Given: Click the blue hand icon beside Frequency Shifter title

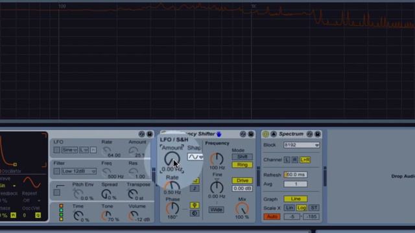Looking at the screenshot, I should point(219,134).
